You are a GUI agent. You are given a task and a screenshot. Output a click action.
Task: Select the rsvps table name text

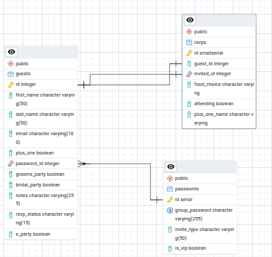(x=200, y=43)
